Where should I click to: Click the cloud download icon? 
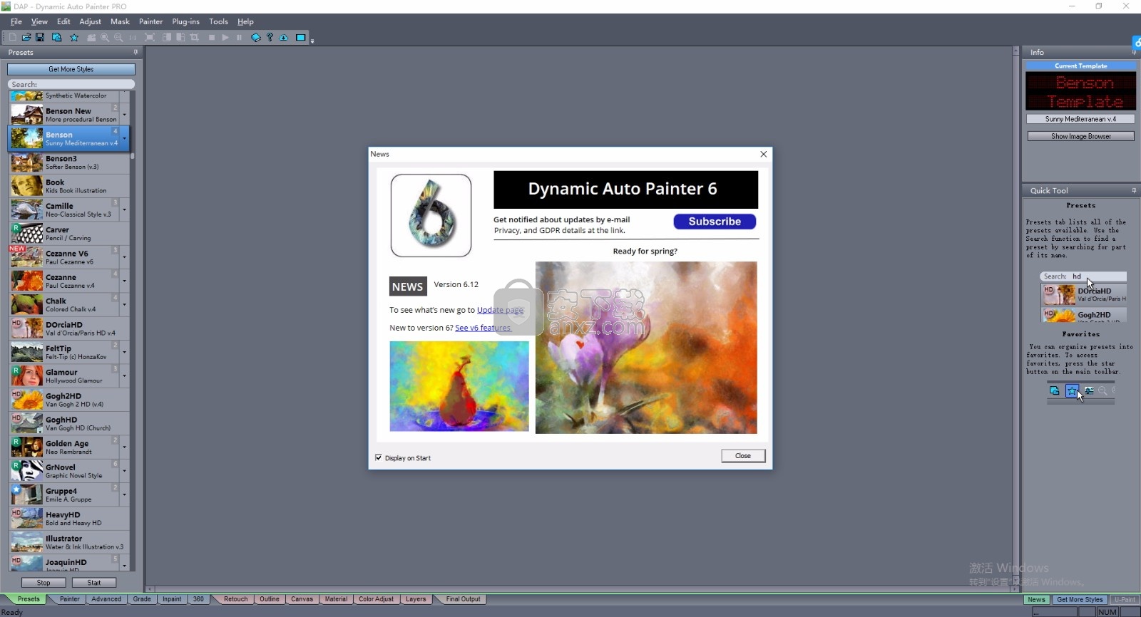click(x=283, y=37)
